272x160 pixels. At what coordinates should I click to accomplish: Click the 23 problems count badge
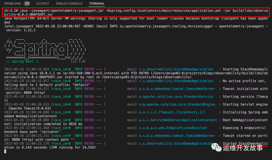27,4
